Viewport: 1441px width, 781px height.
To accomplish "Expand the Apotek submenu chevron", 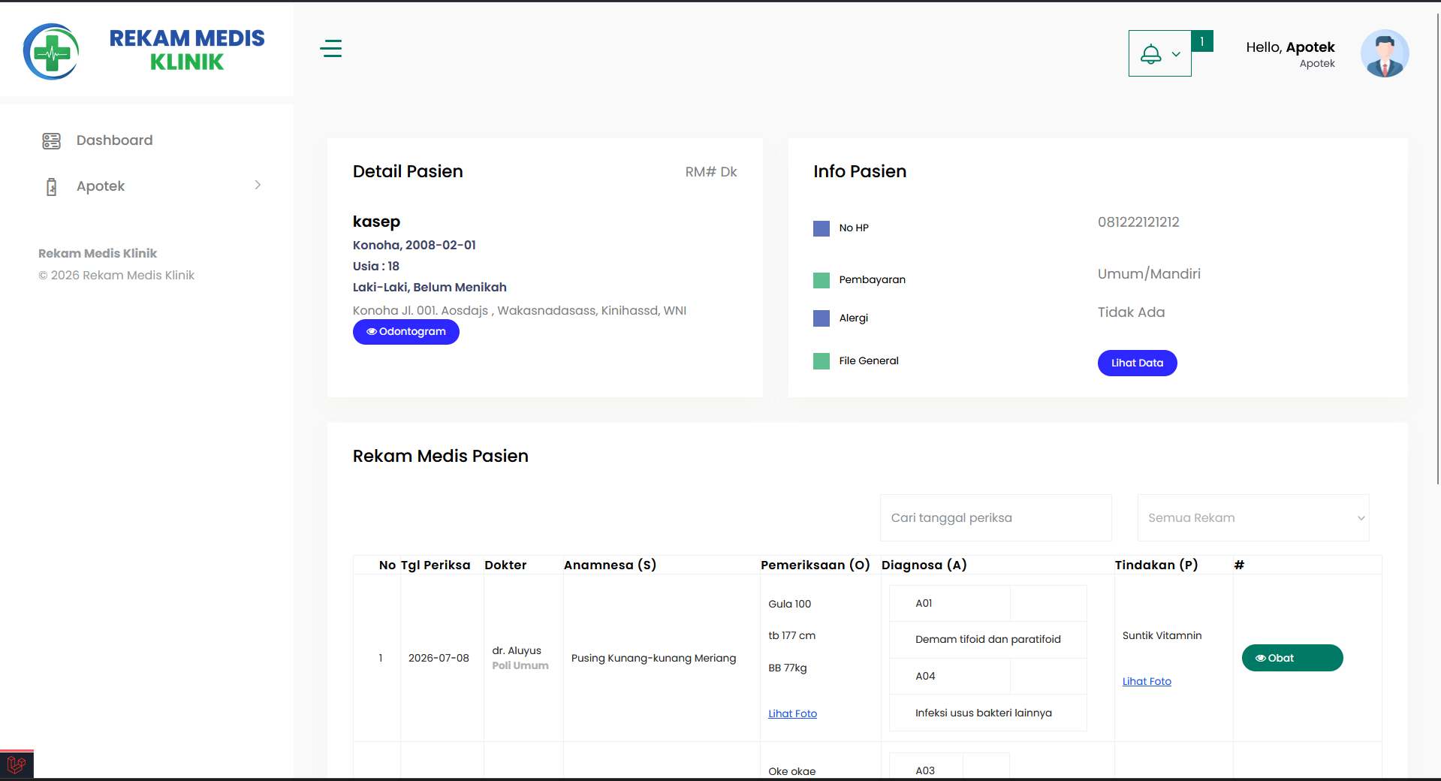I will pyautogui.click(x=258, y=185).
